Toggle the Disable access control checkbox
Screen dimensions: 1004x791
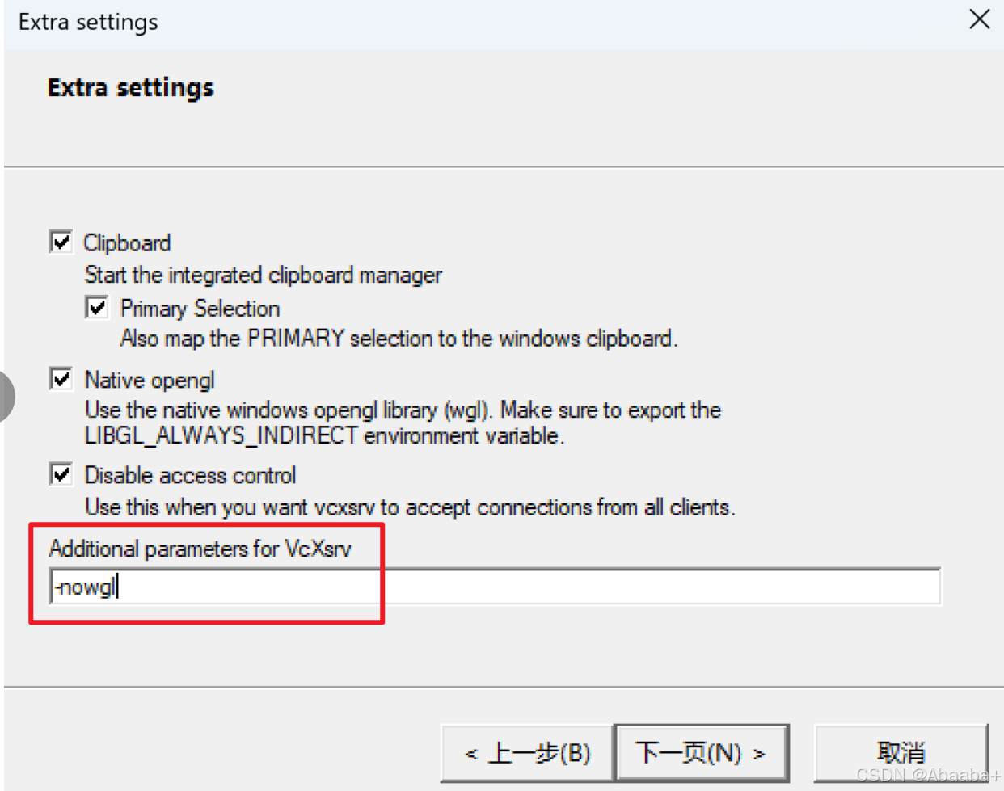point(61,474)
